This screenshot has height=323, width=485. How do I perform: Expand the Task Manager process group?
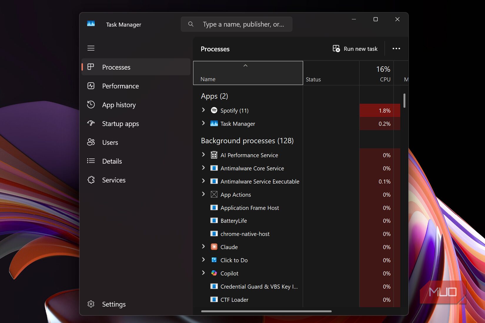point(203,123)
